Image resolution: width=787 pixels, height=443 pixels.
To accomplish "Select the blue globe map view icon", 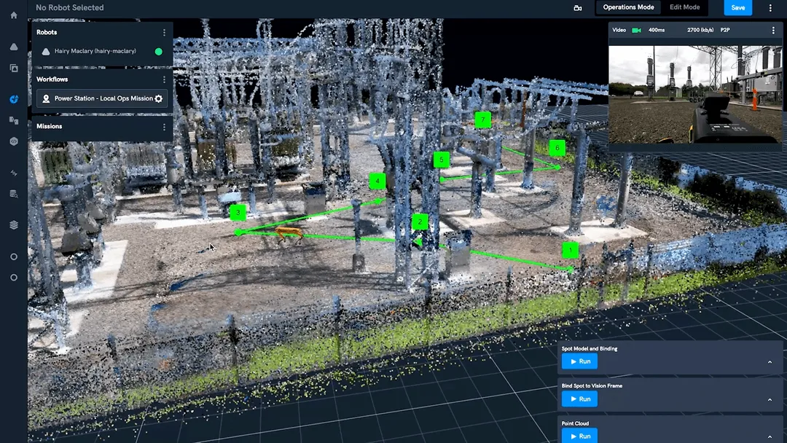I will coord(13,99).
